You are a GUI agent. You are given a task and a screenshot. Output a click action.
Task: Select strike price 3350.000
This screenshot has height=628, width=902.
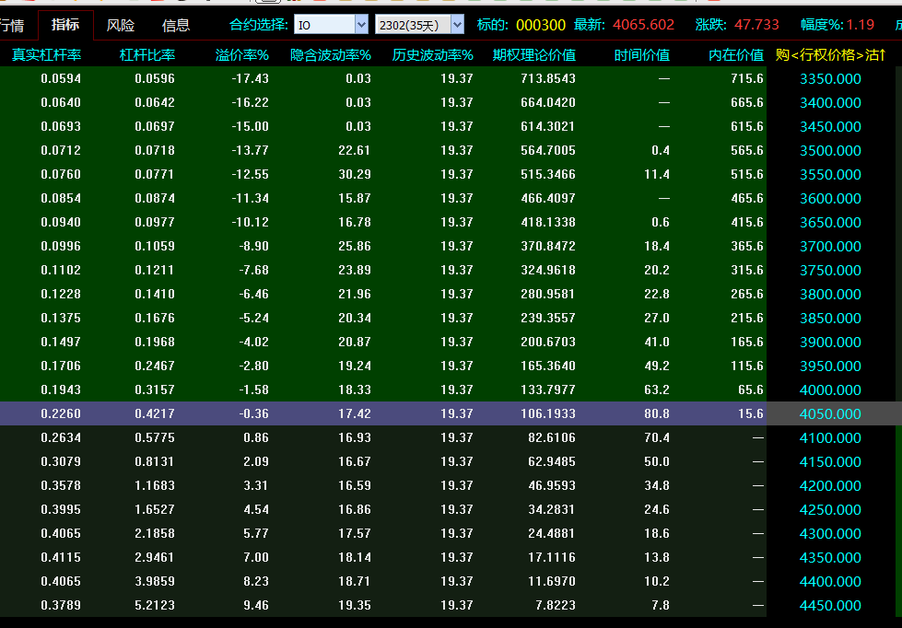click(830, 79)
